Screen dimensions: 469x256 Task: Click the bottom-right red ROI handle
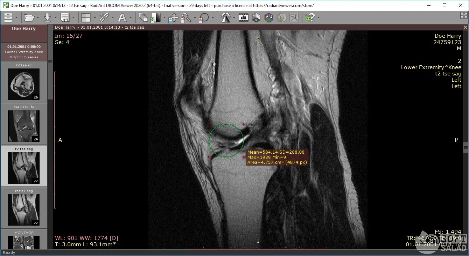(243, 157)
